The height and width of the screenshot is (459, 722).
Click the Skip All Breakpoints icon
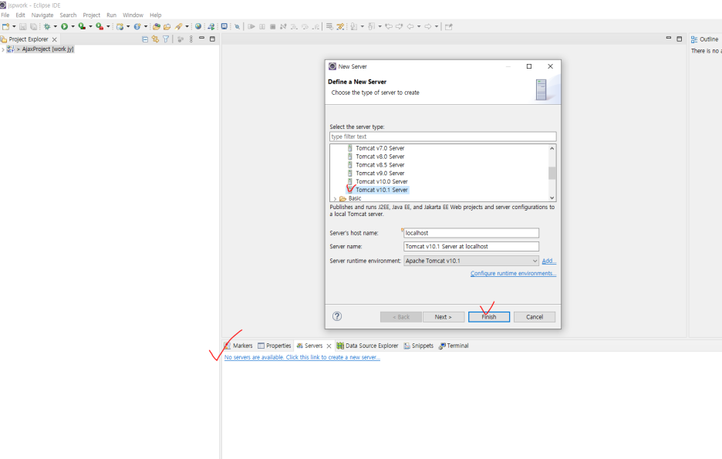coord(237,27)
